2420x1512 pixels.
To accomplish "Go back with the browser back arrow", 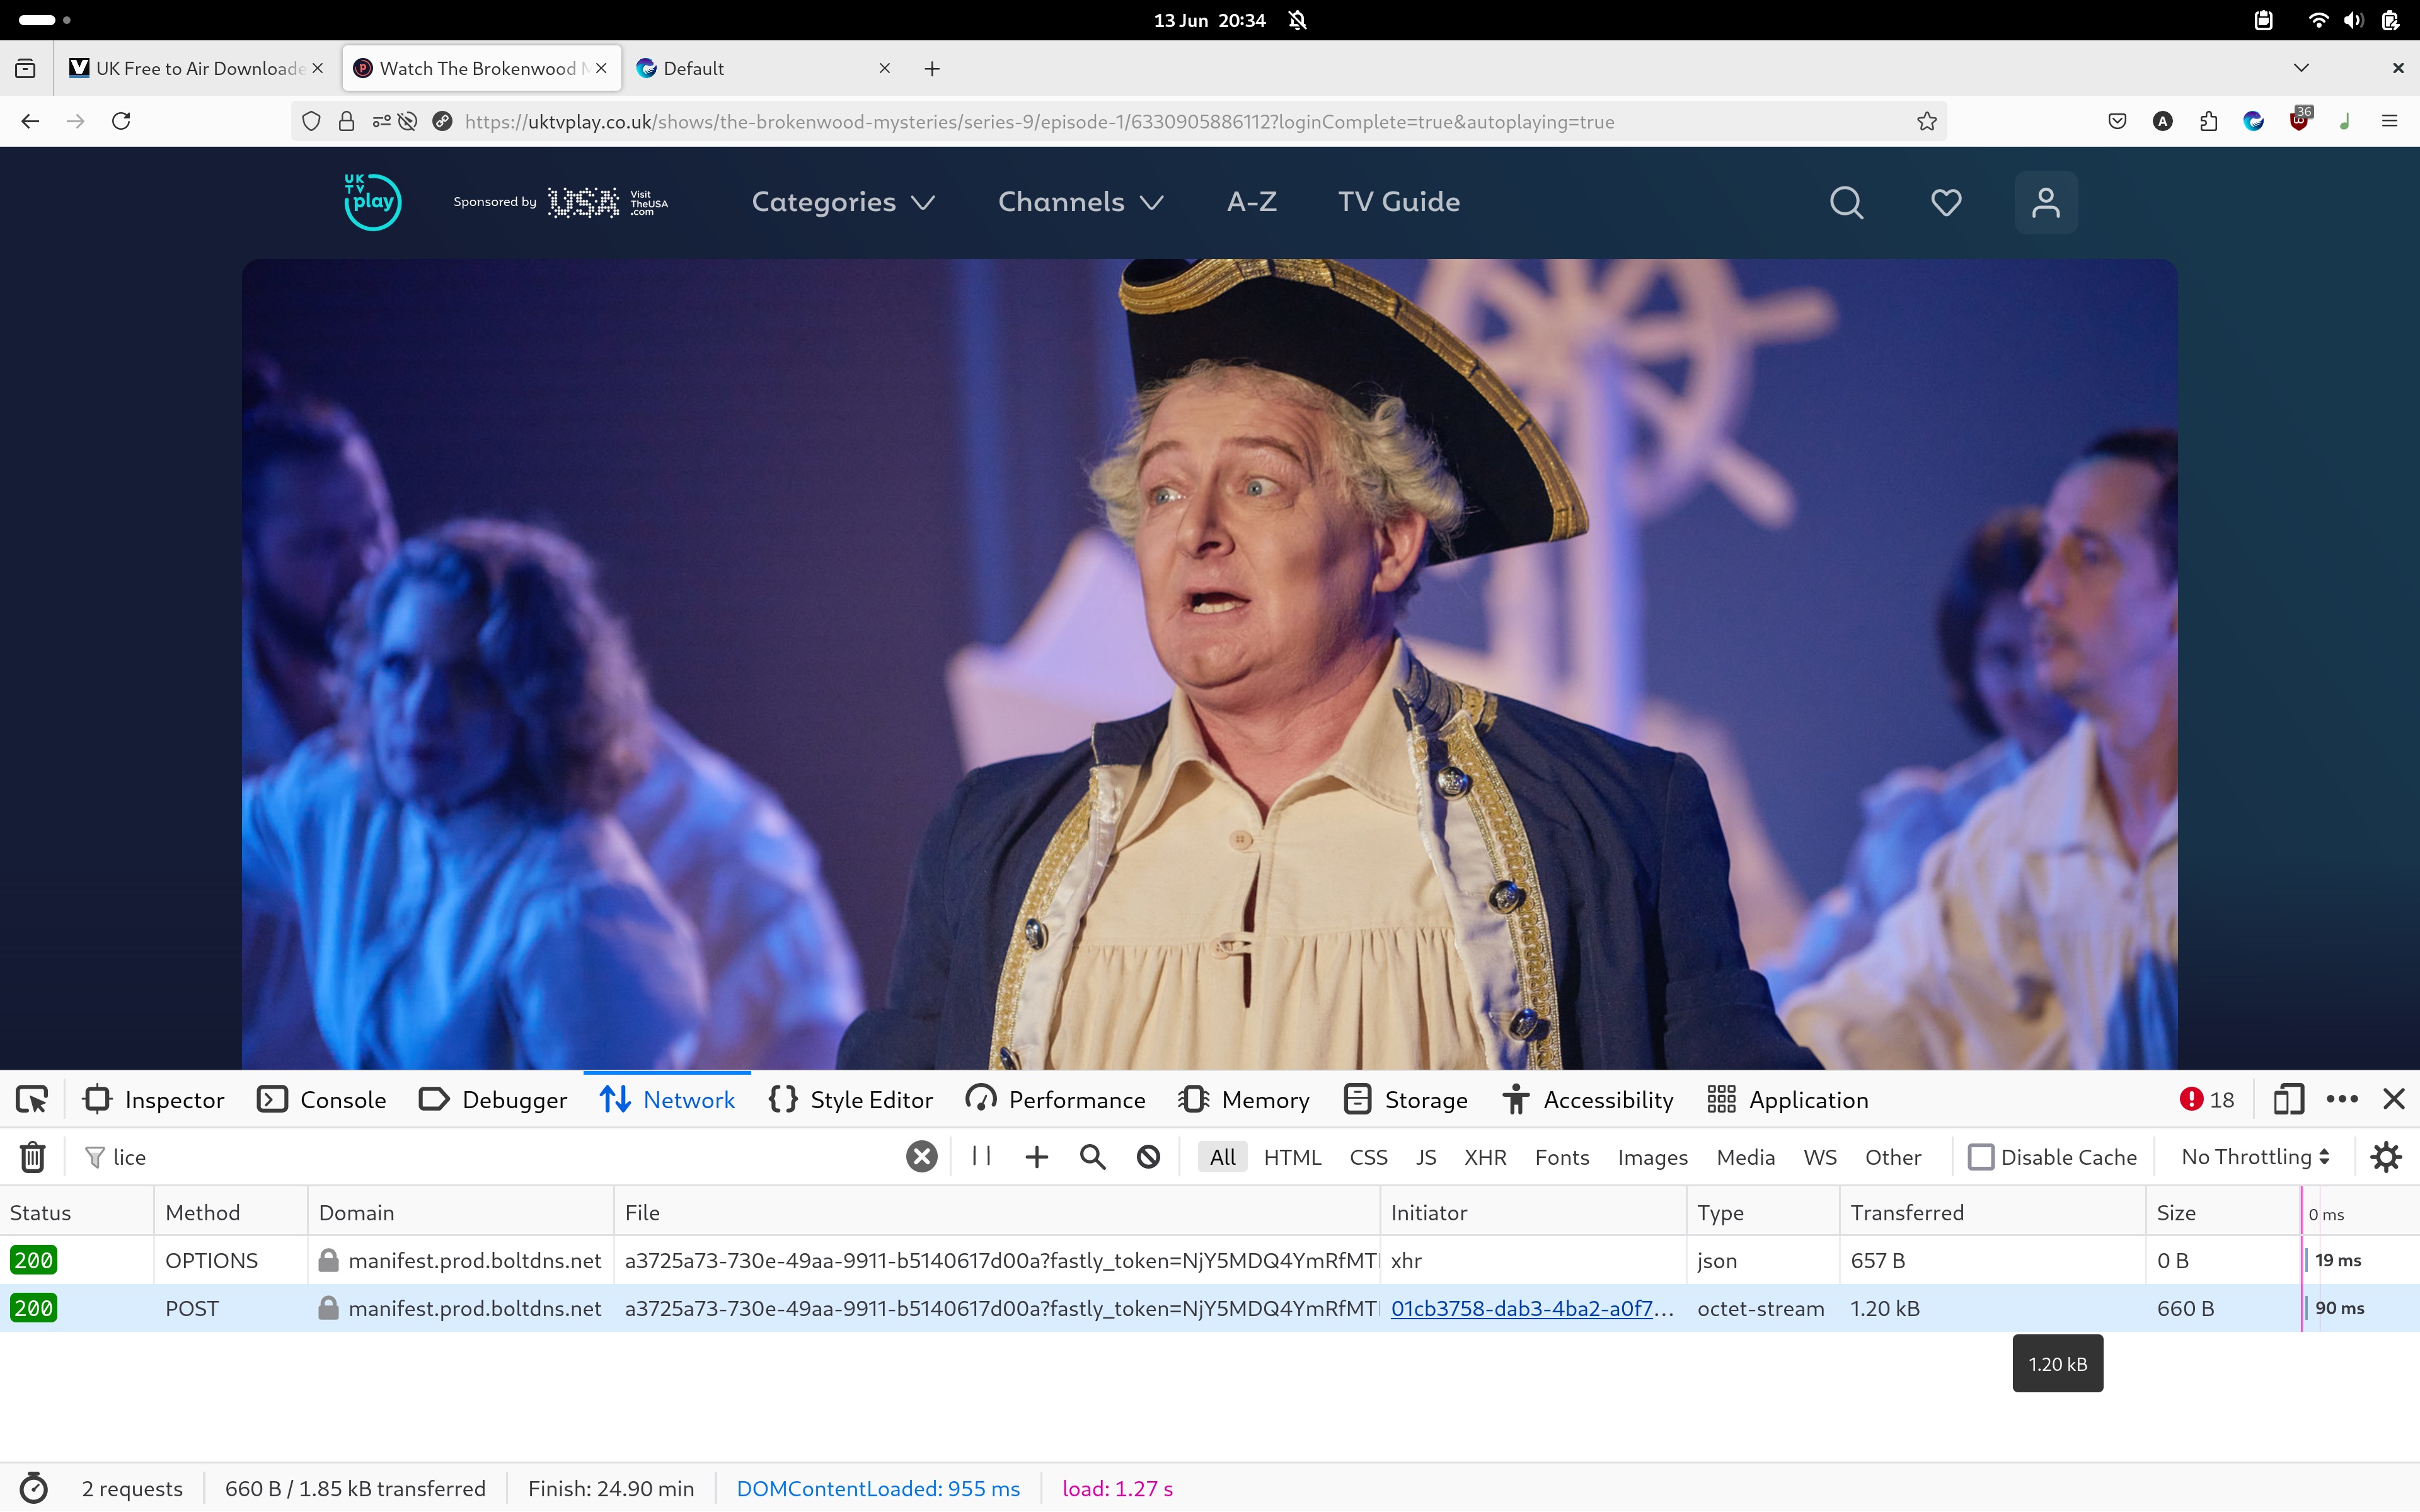I will pos(30,121).
